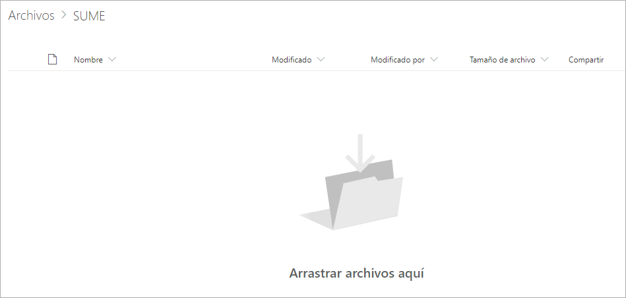
Task: Click the Modificado por column header
Action: point(398,60)
